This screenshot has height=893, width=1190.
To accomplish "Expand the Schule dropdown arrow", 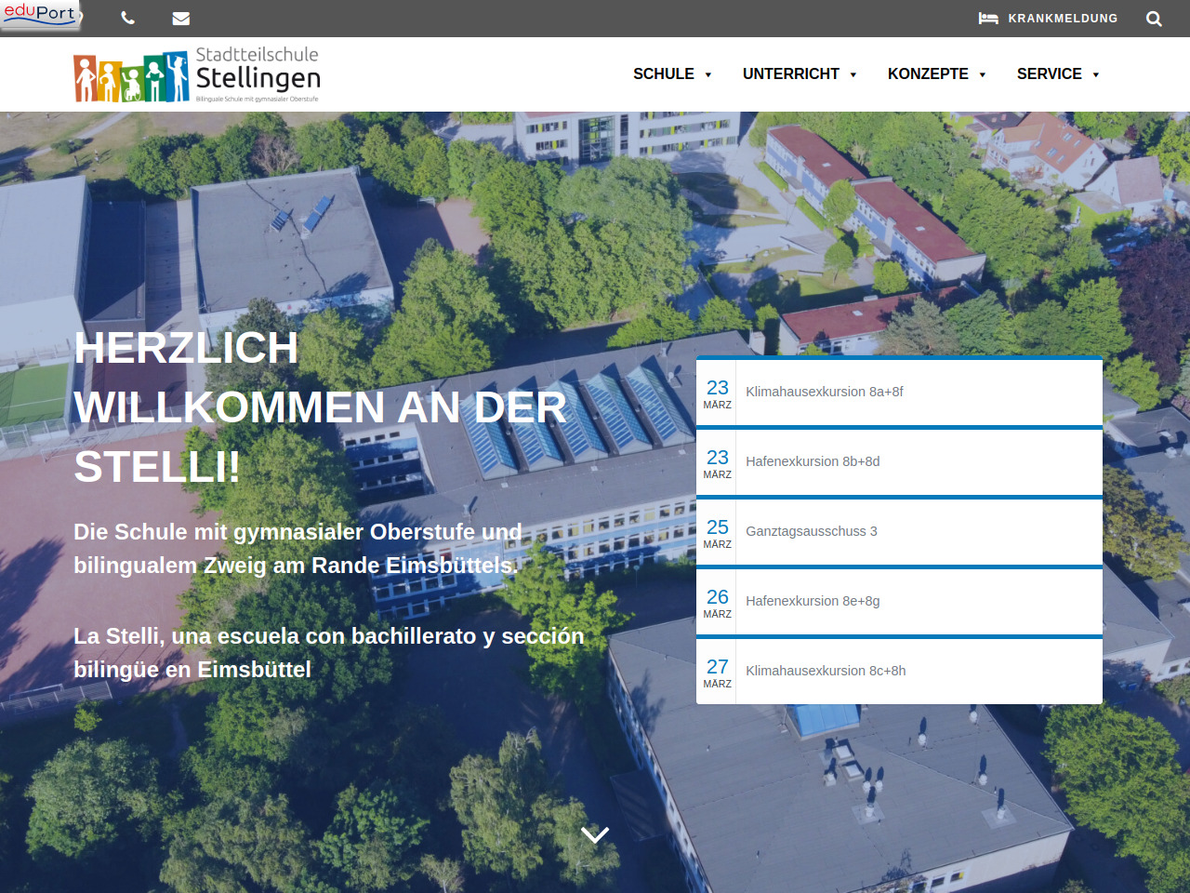I will click(x=708, y=74).
